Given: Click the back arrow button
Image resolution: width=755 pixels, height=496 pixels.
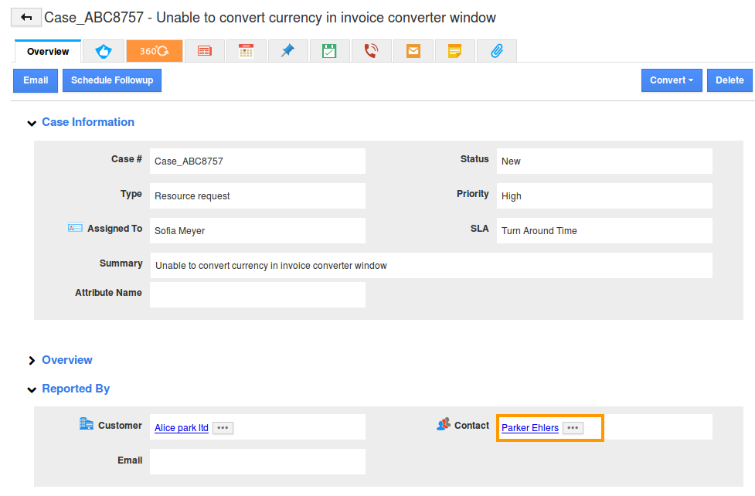Looking at the screenshot, I should click(x=26, y=17).
